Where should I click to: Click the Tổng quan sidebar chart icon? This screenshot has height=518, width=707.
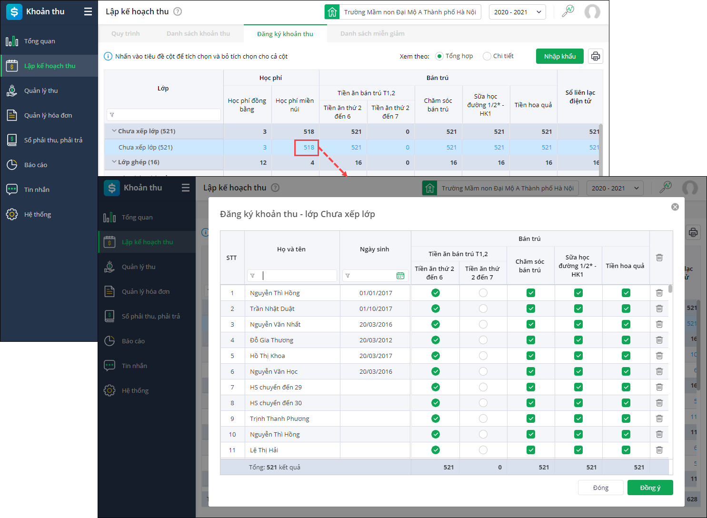[x=12, y=41]
